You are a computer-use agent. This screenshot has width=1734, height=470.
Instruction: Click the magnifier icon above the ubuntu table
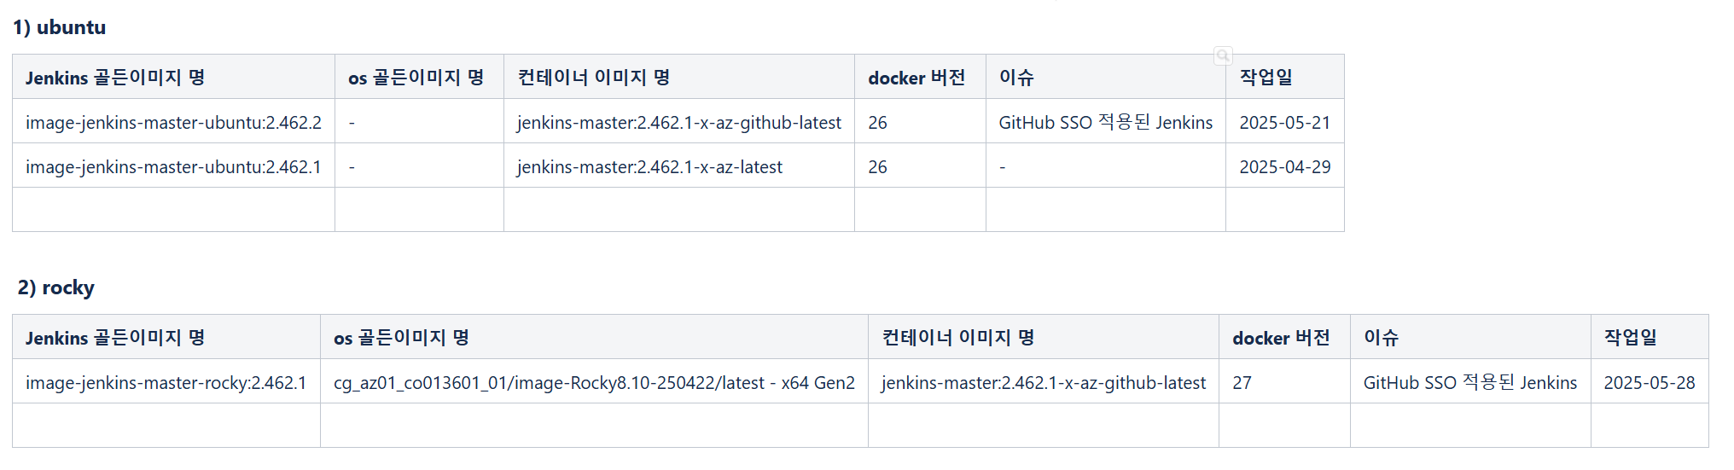1223,55
